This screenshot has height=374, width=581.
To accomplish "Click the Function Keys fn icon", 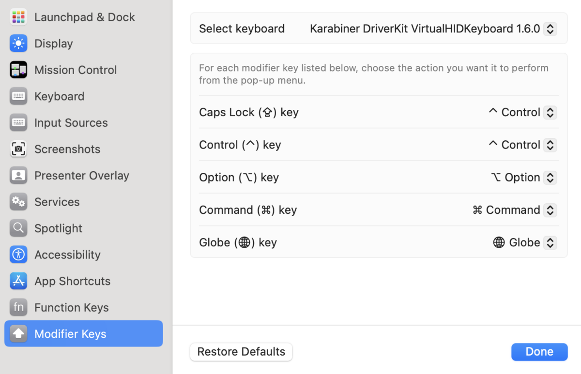I will pyautogui.click(x=18, y=307).
